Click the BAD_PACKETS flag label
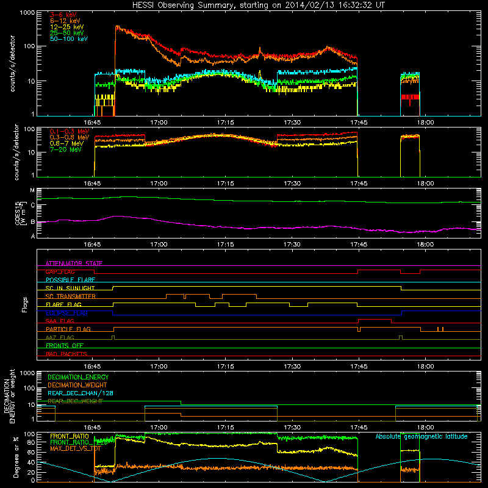This screenshot has width=488, height=488. coord(66,354)
